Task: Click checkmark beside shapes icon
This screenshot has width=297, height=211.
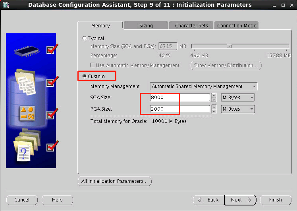Action: [52, 114]
